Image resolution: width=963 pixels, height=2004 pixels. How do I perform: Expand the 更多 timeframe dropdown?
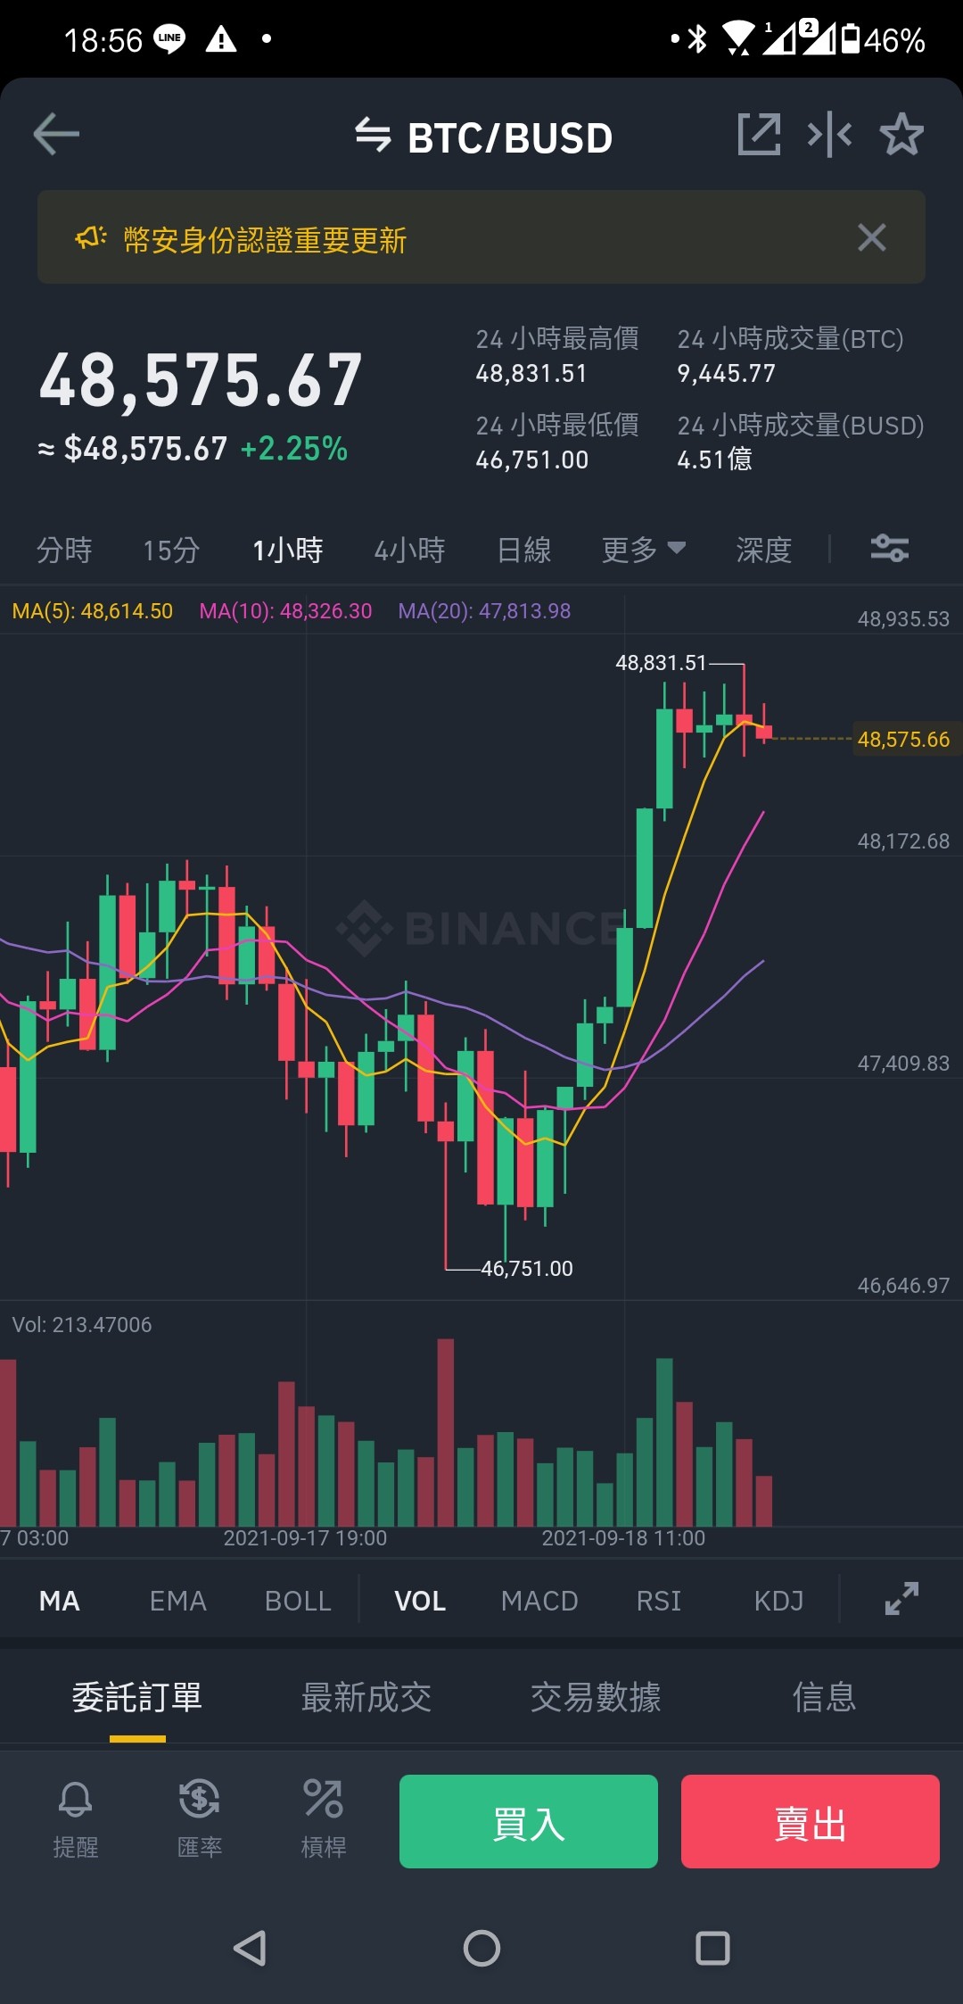(x=644, y=550)
